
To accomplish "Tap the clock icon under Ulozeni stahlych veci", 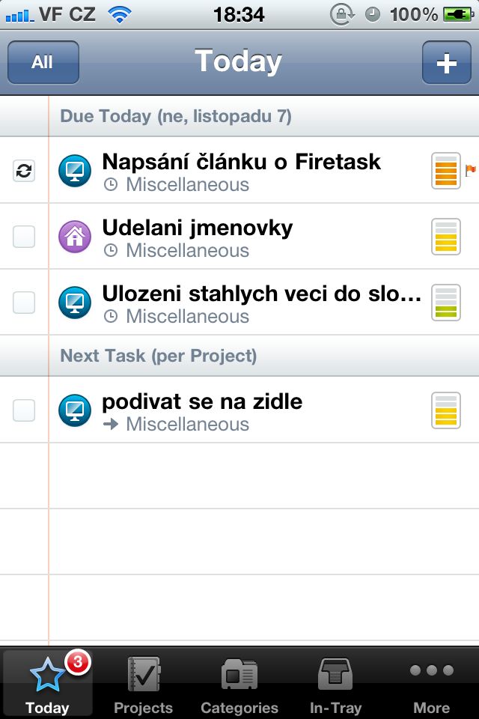I will (111, 316).
